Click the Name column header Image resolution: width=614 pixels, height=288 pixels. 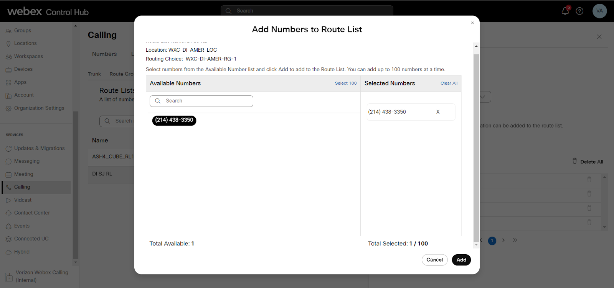(100, 141)
